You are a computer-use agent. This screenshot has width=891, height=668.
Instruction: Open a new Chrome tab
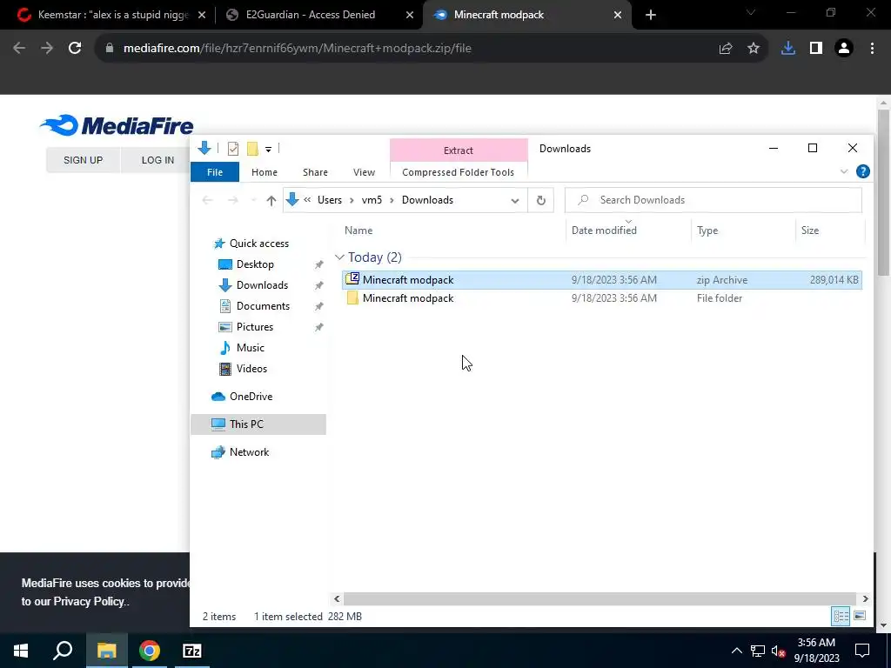point(651,15)
